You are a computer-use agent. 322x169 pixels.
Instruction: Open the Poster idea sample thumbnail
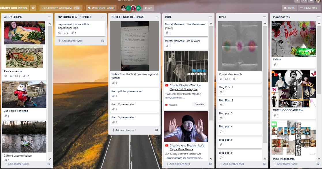pos(240,46)
